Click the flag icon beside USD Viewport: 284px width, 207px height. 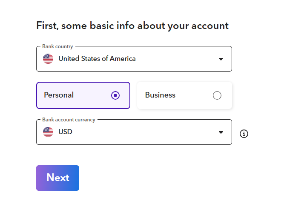(48, 132)
